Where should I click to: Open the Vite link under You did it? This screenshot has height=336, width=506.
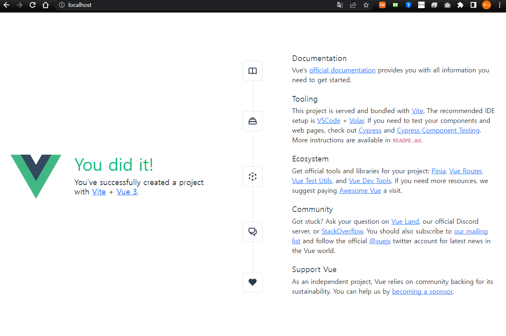tap(99, 192)
